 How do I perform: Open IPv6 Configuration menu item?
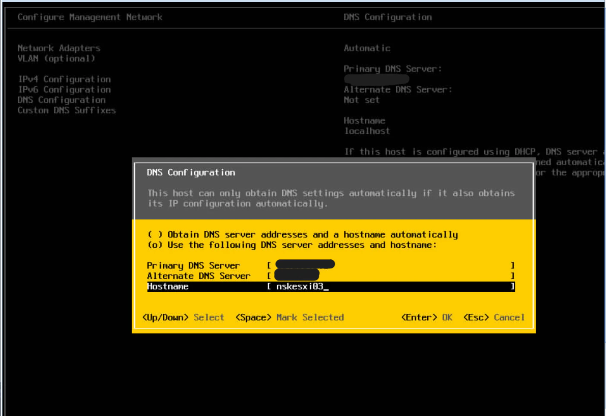64,90
